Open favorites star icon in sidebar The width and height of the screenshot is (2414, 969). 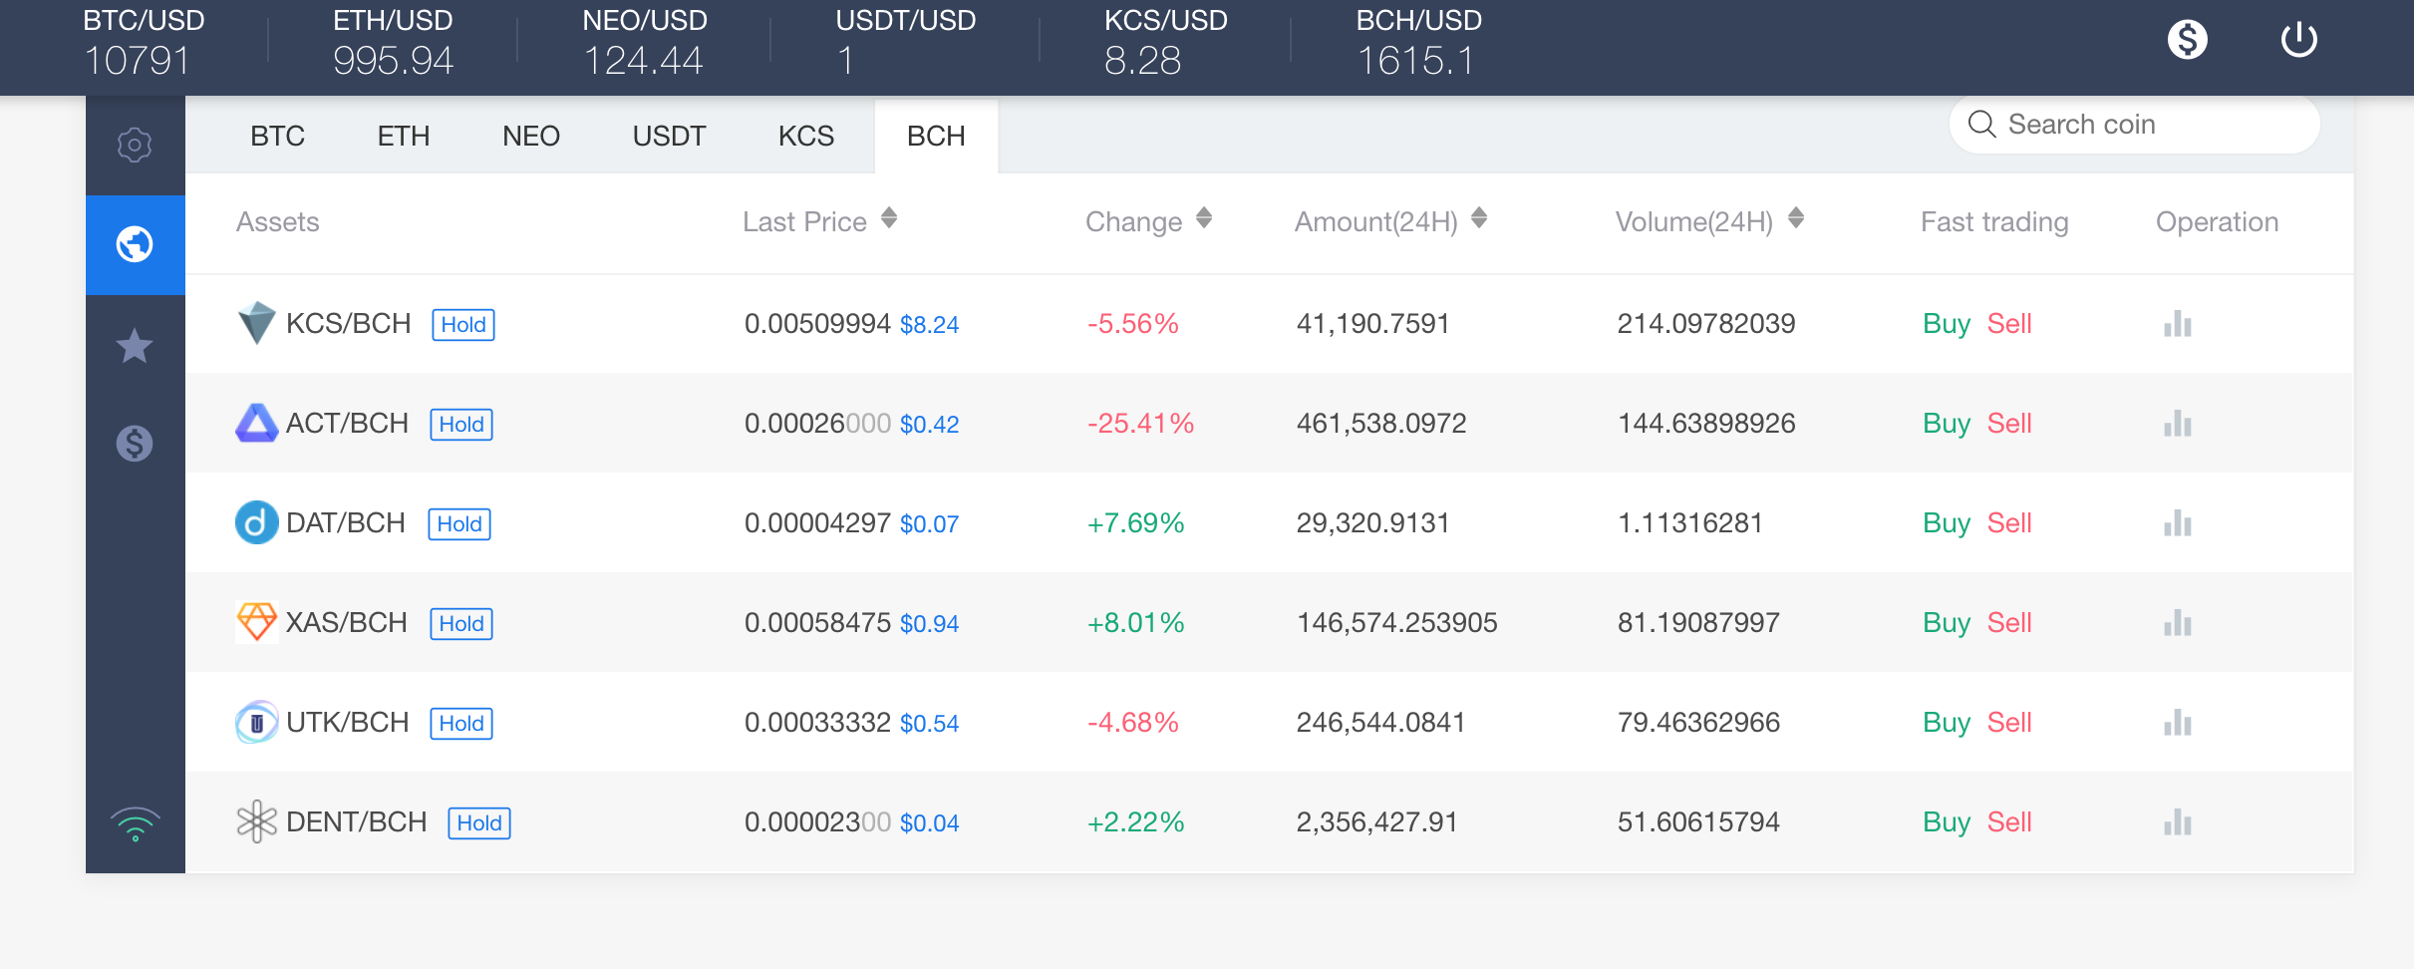click(135, 346)
